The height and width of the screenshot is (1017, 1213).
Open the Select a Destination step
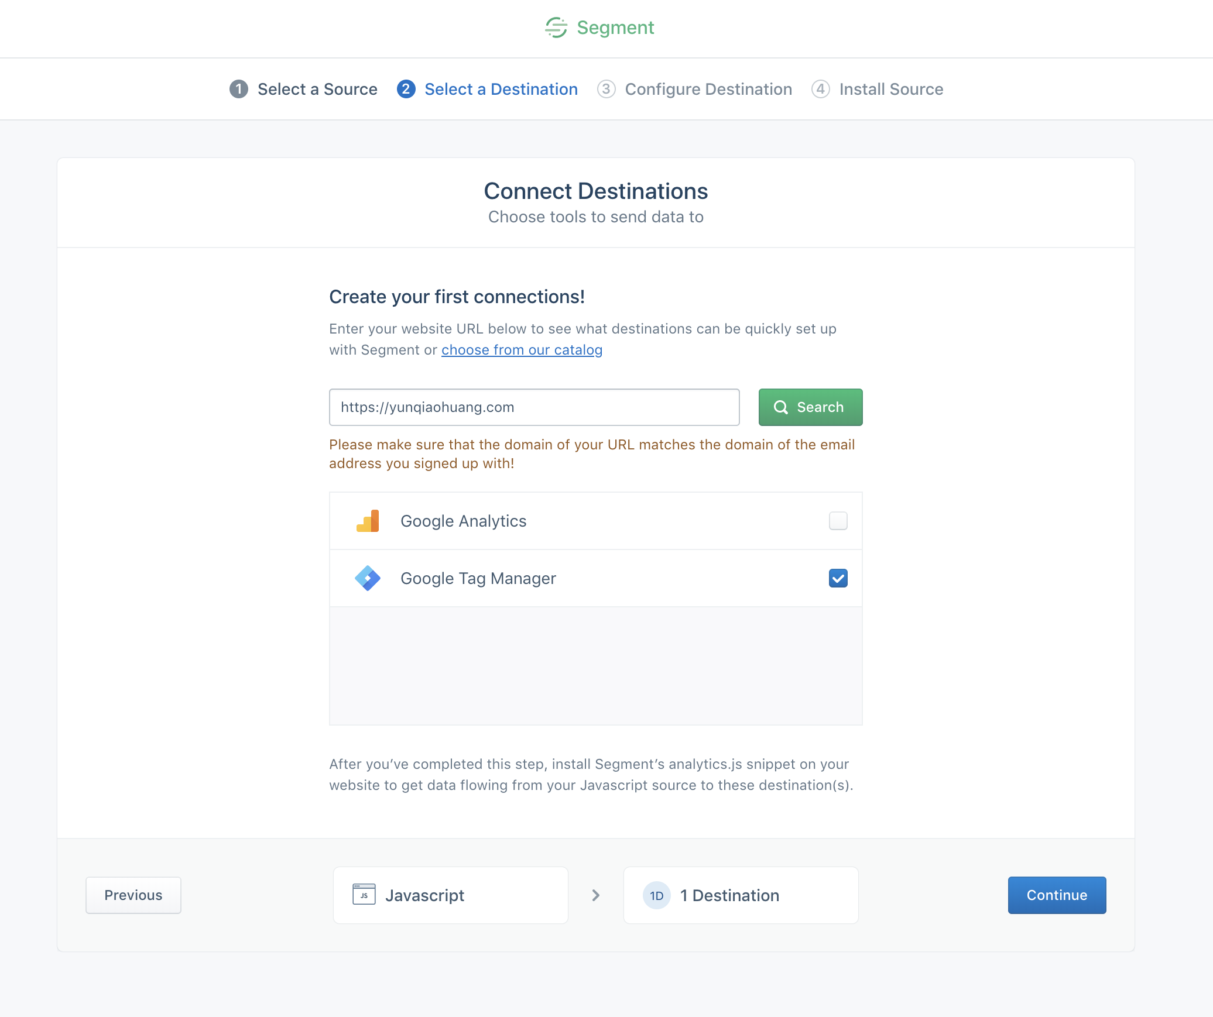click(x=487, y=89)
